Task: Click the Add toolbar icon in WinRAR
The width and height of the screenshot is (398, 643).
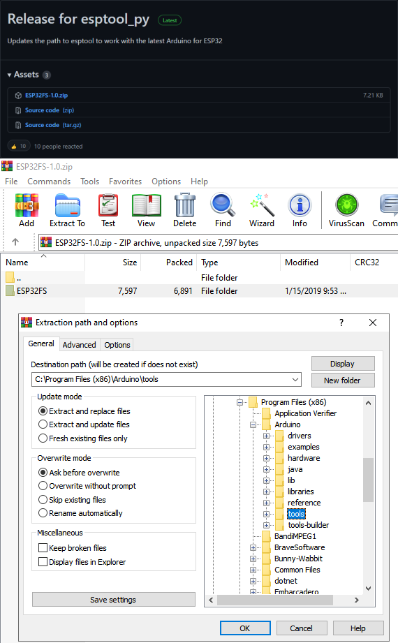Action: [27, 205]
